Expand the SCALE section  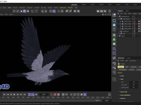coord(119,76)
